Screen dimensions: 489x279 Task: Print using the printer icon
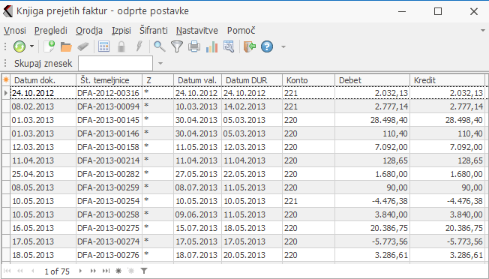coord(194,46)
